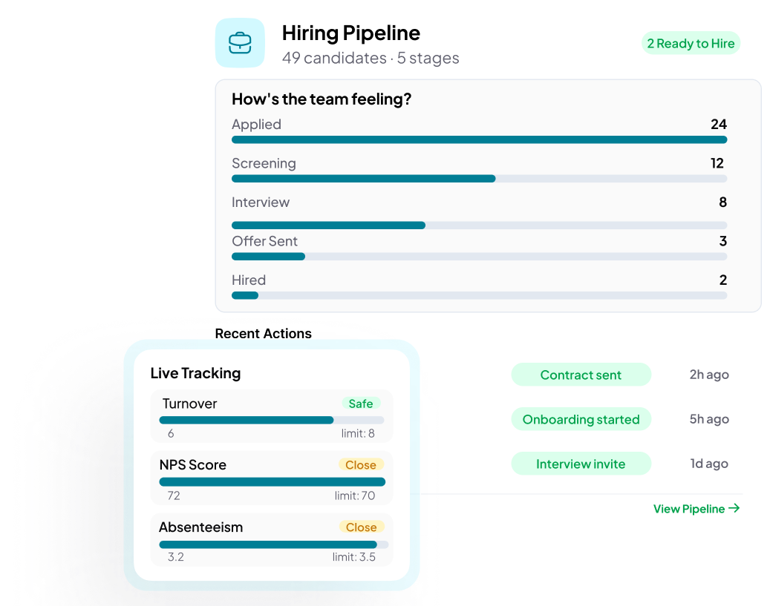Open the View Pipeline link

(x=689, y=509)
